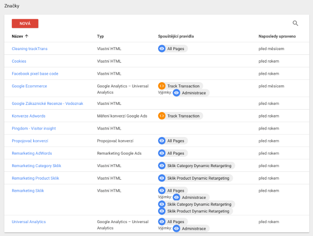This screenshot has width=313, height=236.
Task: Open the Cookies tag
Action: [x=19, y=61]
